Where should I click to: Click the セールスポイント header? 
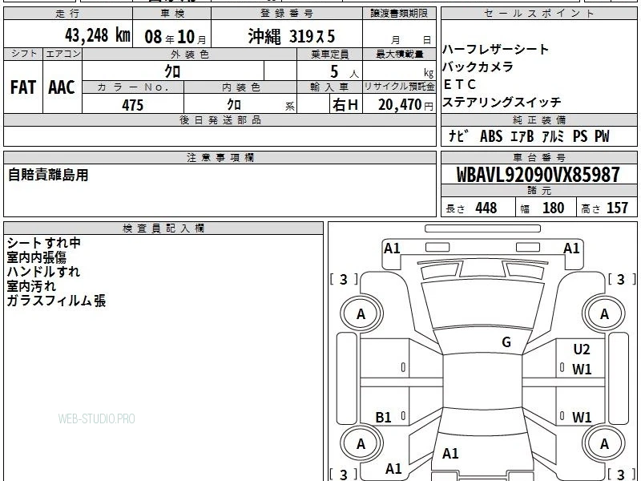(x=539, y=14)
